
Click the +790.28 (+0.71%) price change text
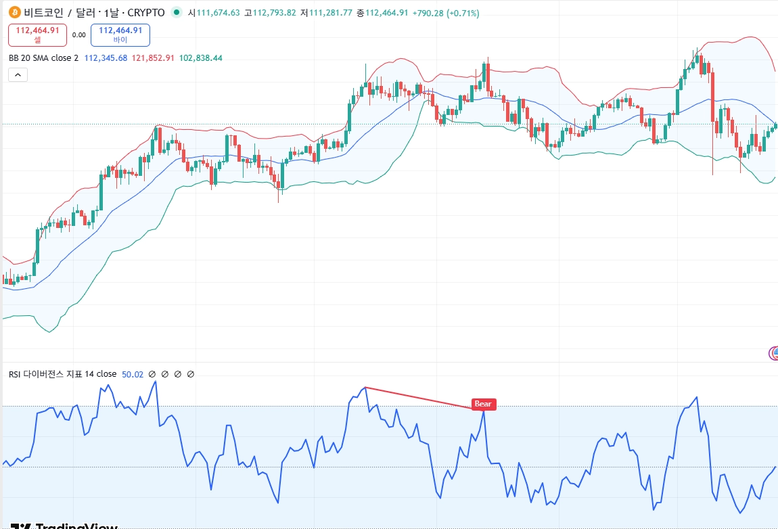coord(446,14)
